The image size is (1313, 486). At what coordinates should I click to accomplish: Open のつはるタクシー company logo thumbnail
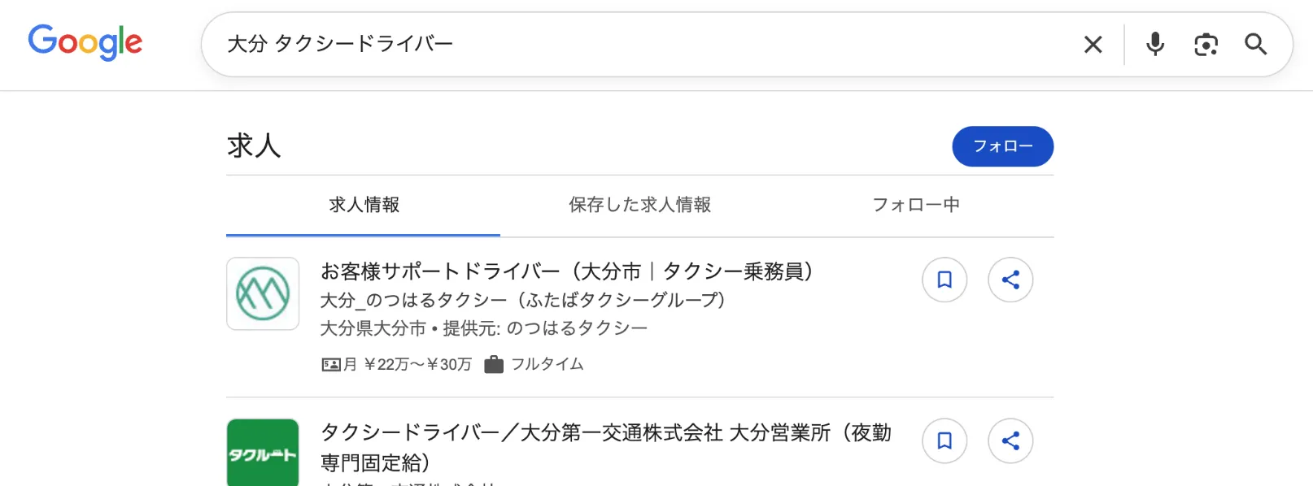click(263, 294)
